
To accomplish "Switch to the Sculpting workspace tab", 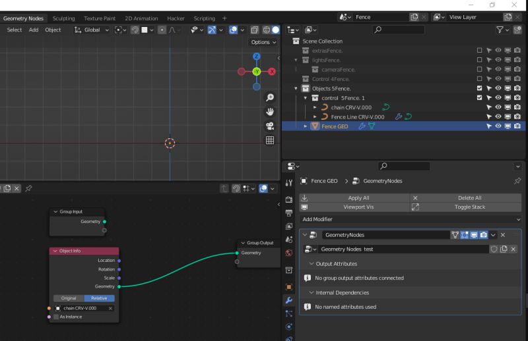I will [x=63, y=18].
